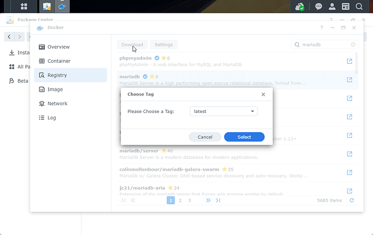Open the Image section

click(70, 90)
